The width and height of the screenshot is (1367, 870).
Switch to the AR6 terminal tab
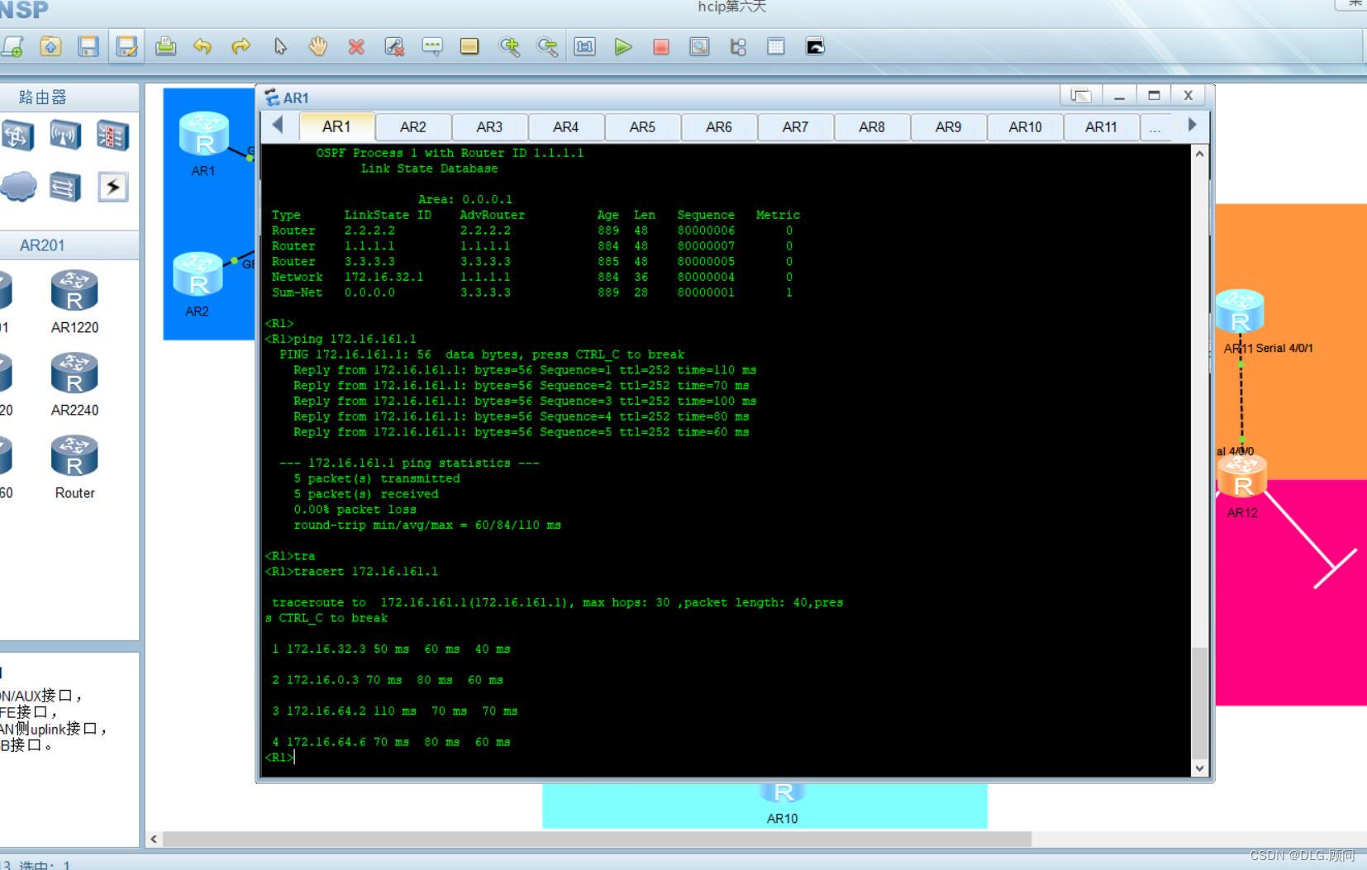[x=719, y=127]
